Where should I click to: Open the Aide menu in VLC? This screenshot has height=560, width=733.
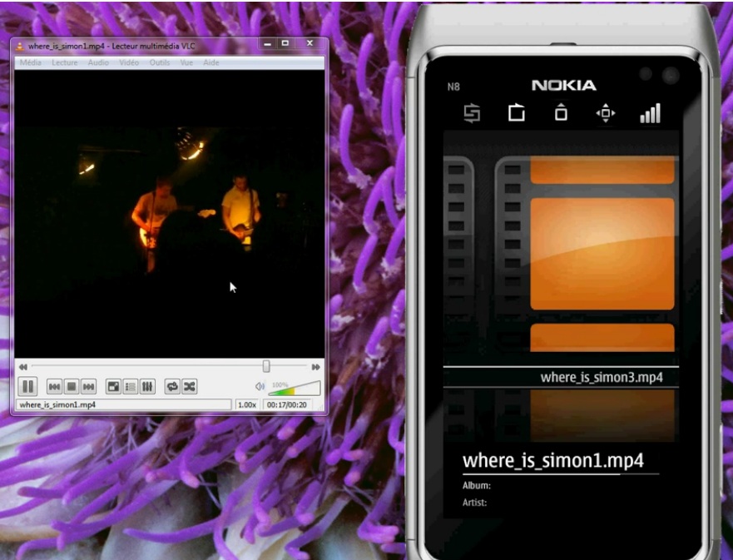point(211,62)
